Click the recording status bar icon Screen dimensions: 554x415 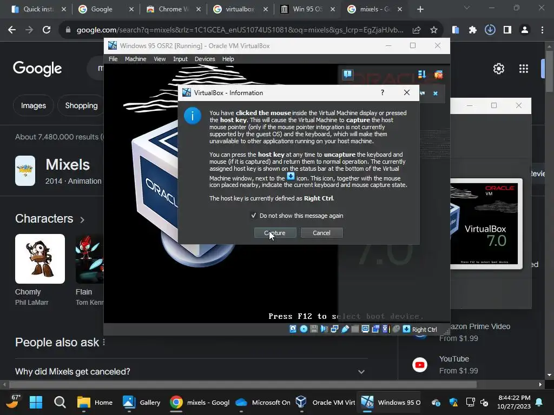[x=375, y=329]
